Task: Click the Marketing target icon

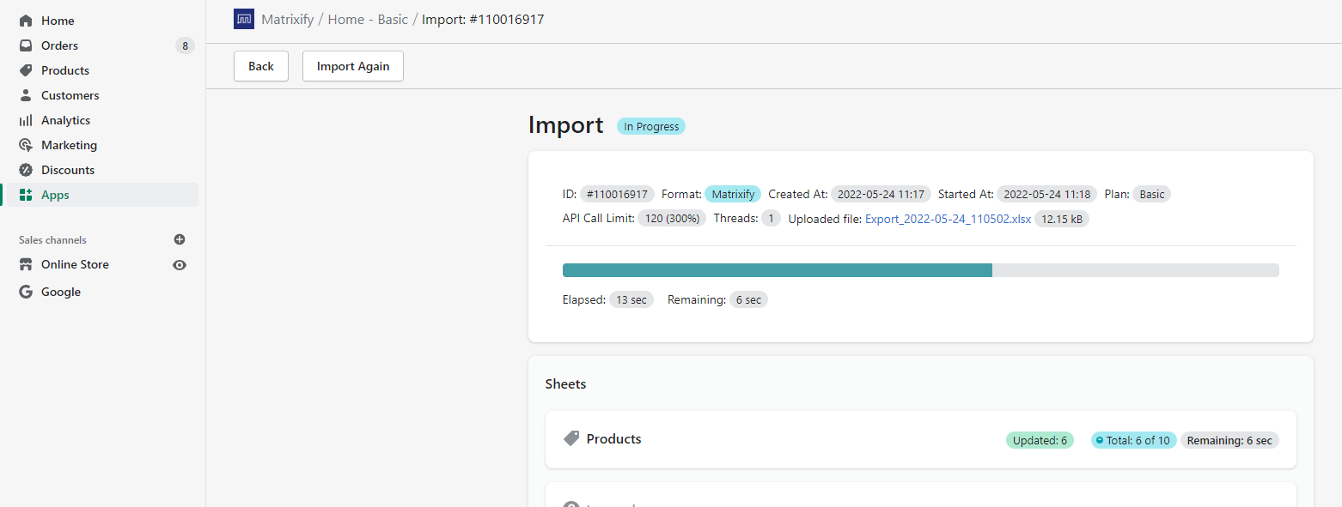Action: [x=26, y=145]
